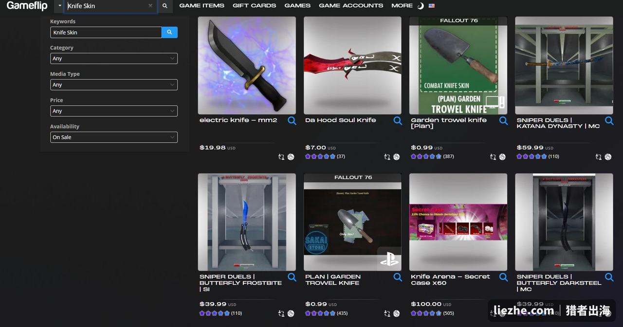623x327 pixels.
Task: Expand the Availability dropdown set to On Sale
Action: [114, 137]
